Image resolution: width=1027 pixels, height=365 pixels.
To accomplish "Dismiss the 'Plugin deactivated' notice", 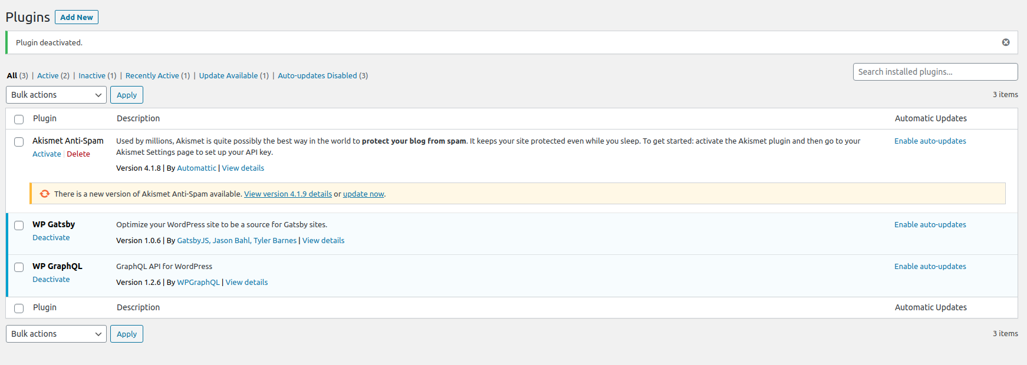I will tap(1006, 42).
